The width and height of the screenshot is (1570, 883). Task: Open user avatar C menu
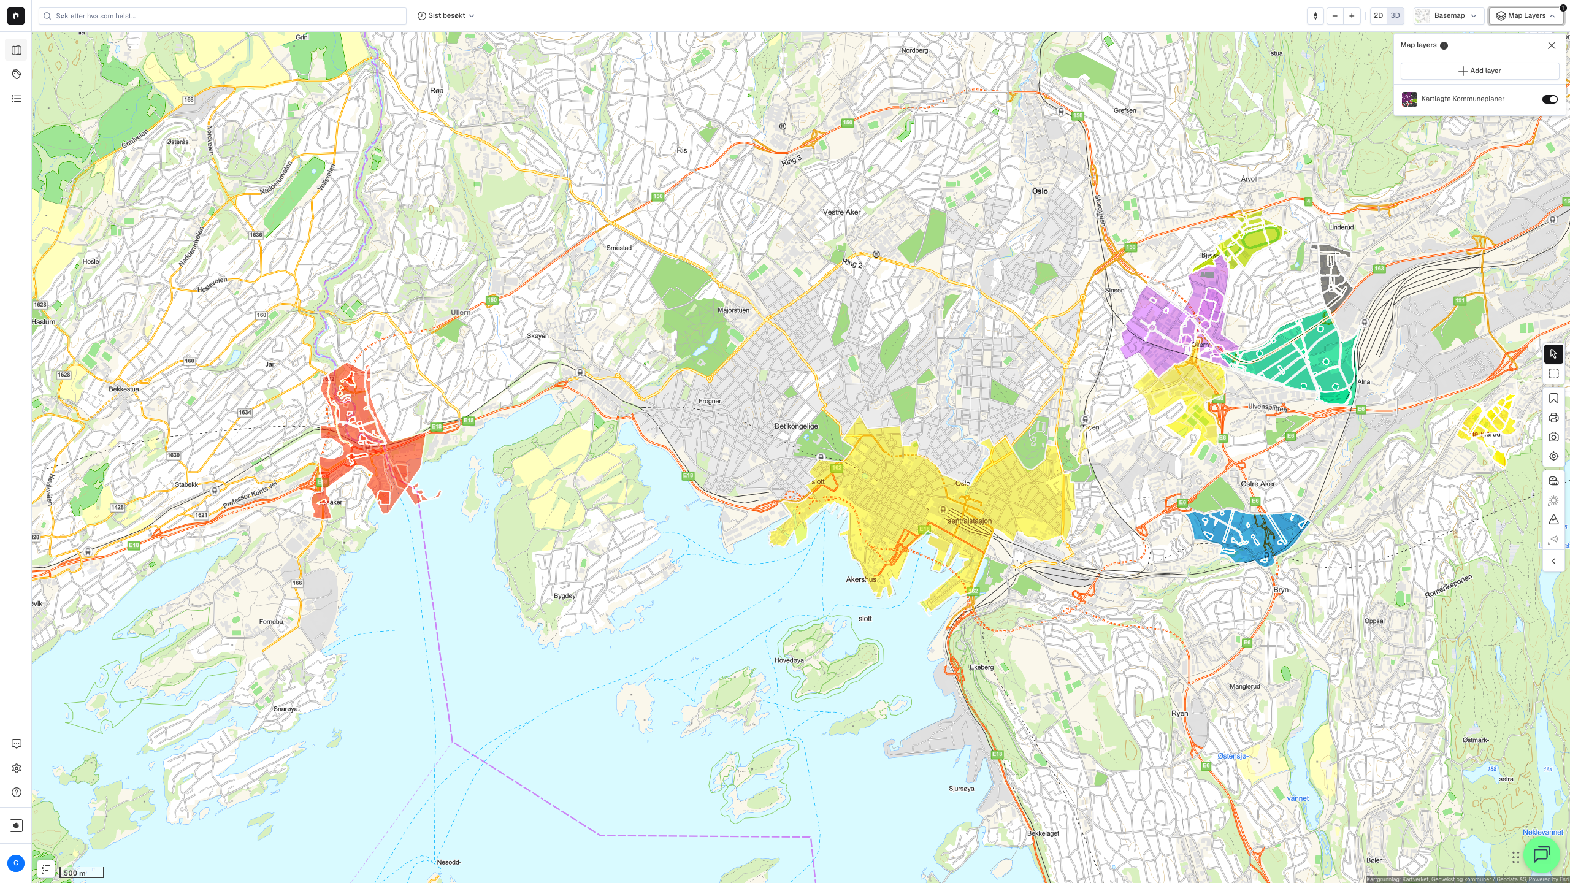point(16,863)
